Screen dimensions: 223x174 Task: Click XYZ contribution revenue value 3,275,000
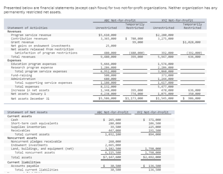pos(166,39)
